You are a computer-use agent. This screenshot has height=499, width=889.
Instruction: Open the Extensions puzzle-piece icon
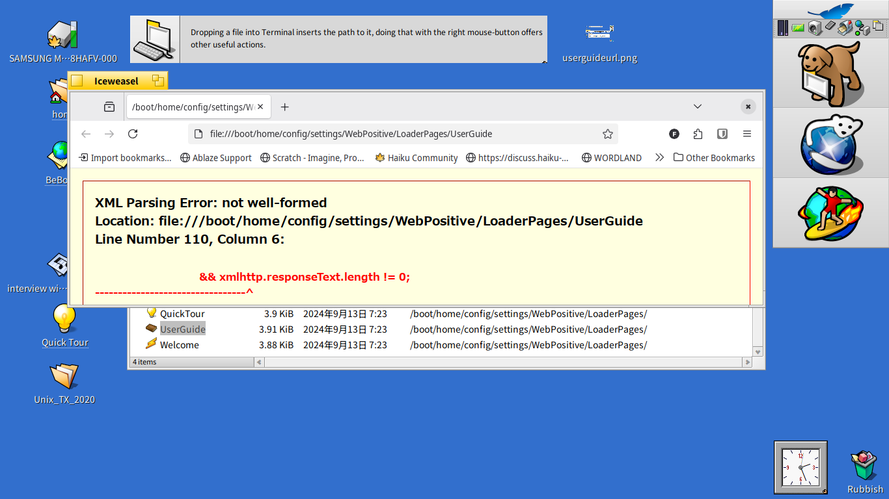[698, 134]
